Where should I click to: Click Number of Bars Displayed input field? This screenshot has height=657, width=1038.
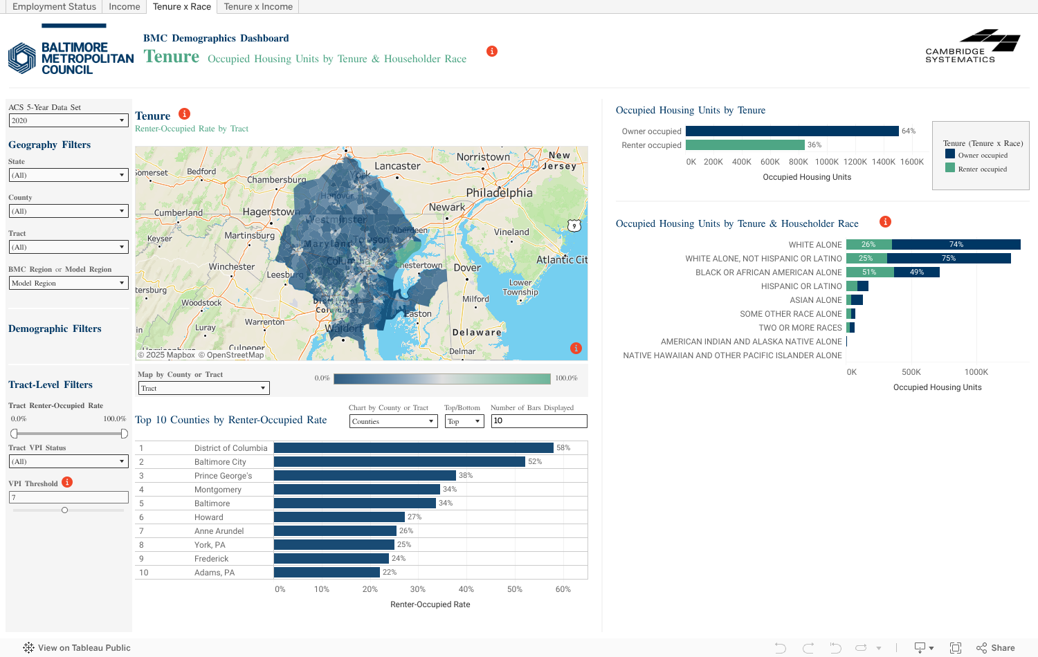point(539,421)
